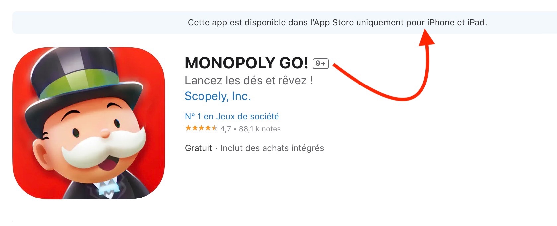This screenshot has width=557, height=226.
Task: Click the MONOPOLY GO! app title
Action: click(x=246, y=63)
